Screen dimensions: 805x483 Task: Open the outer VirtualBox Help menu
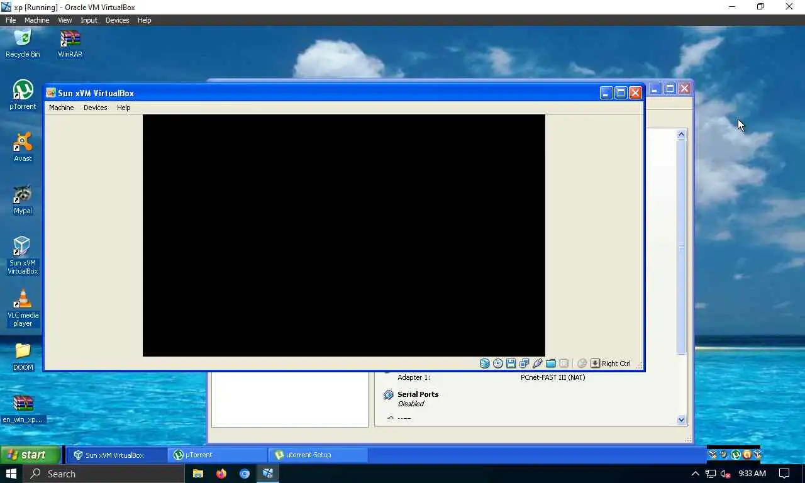pyautogui.click(x=144, y=20)
